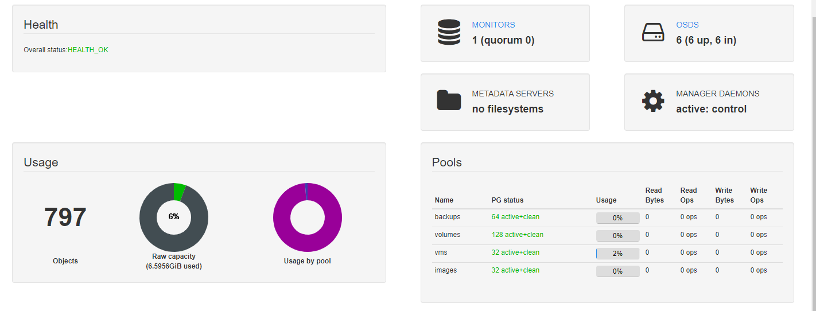This screenshot has height=311, width=816.
Task: Select the volumes pool name
Action: pyautogui.click(x=448, y=235)
